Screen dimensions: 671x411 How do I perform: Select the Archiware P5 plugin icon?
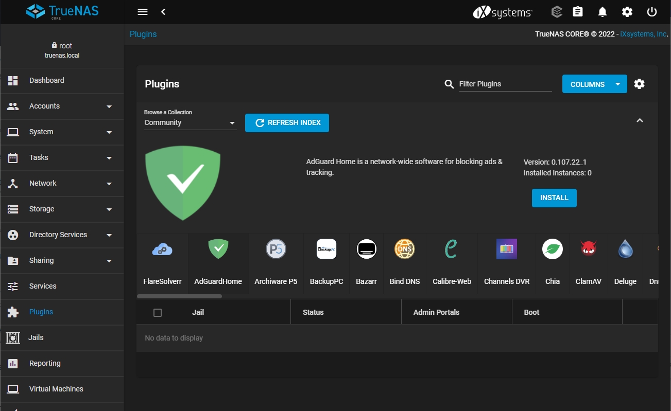[x=276, y=249]
